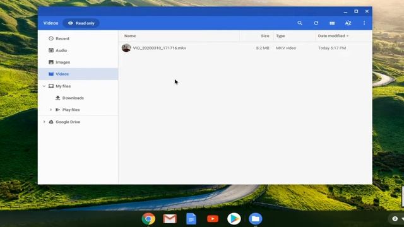Image resolution: width=404 pixels, height=227 pixels.
Task: Close the Files window
Action: (x=367, y=11)
